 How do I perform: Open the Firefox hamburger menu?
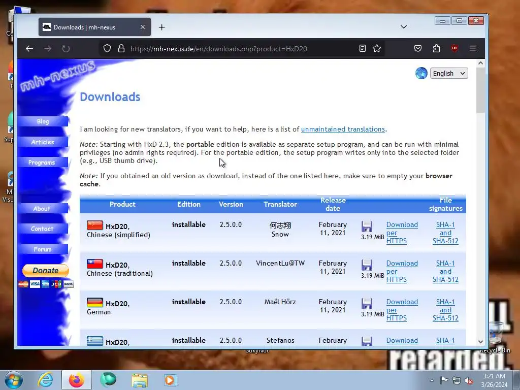(x=473, y=48)
